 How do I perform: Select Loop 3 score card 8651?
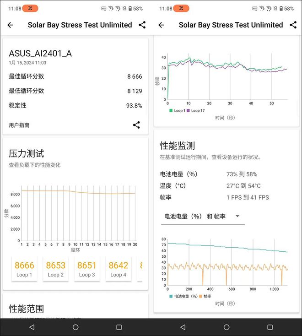(87, 269)
